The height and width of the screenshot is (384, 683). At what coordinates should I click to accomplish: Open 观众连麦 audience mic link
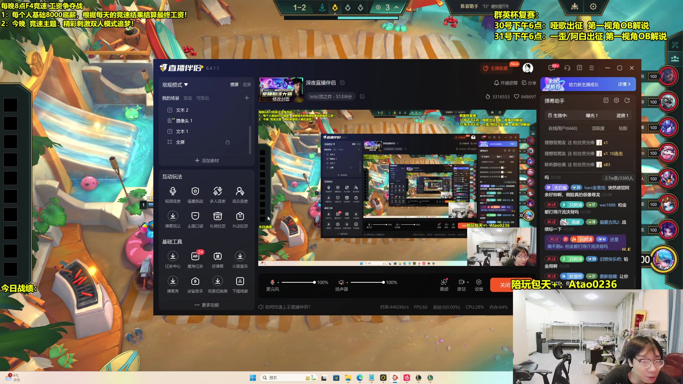pyautogui.click(x=240, y=195)
